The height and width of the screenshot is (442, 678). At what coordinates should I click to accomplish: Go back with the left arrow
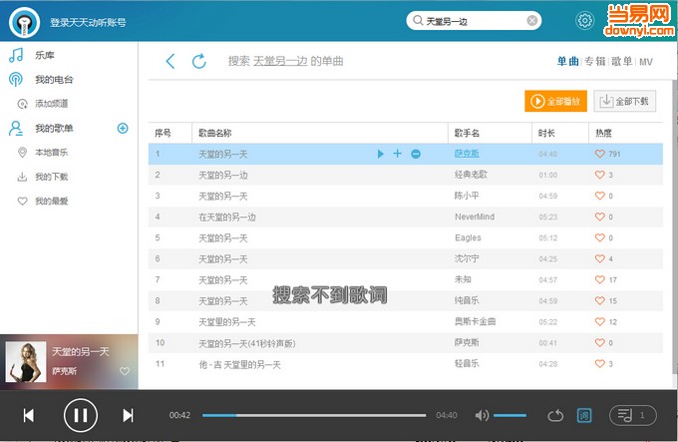(170, 62)
